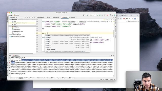Click editor tabs more-options icon
Screen dimensions: 162x91
click(113, 17)
